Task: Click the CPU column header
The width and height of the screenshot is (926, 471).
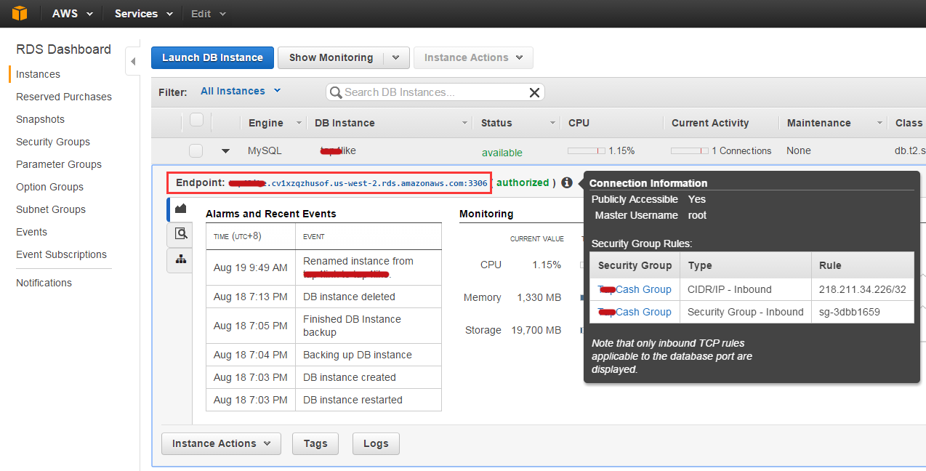Action: (x=579, y=123)
